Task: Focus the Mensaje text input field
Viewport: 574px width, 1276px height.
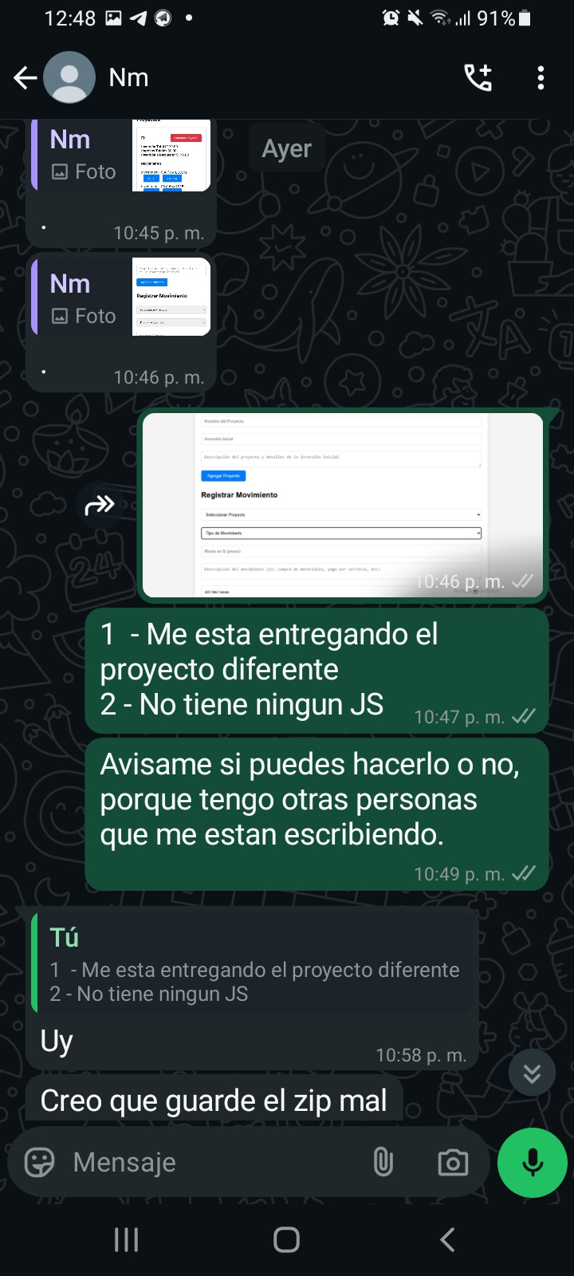Action: (x=215, y=1163)
